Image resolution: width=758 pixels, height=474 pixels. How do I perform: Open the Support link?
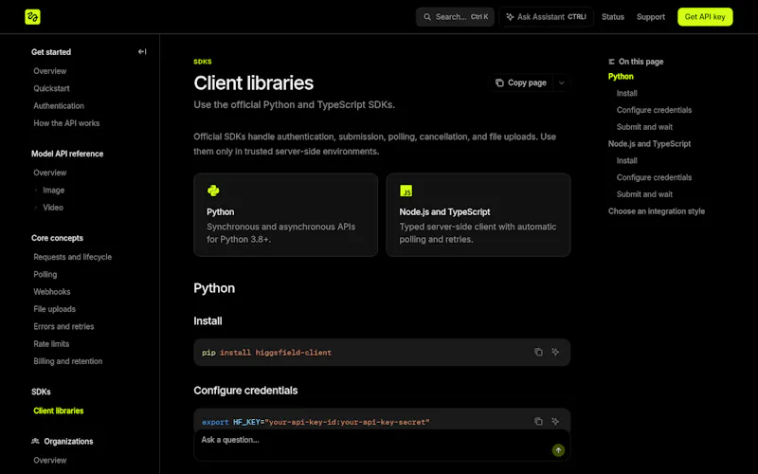(651, 17)
